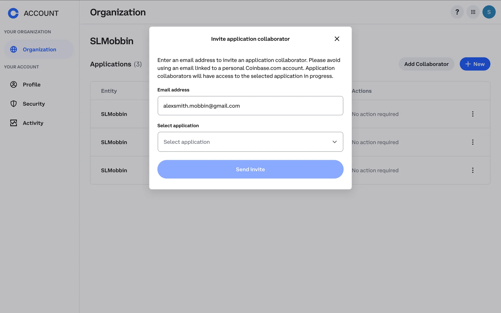Click the Activity chart icon

coord(14,123)
